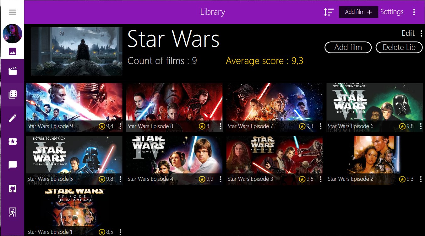Viewport: 425px width, 236px height.
Task: Click the star rating icon of Episode 1
Action: click(x=102, y=232)
